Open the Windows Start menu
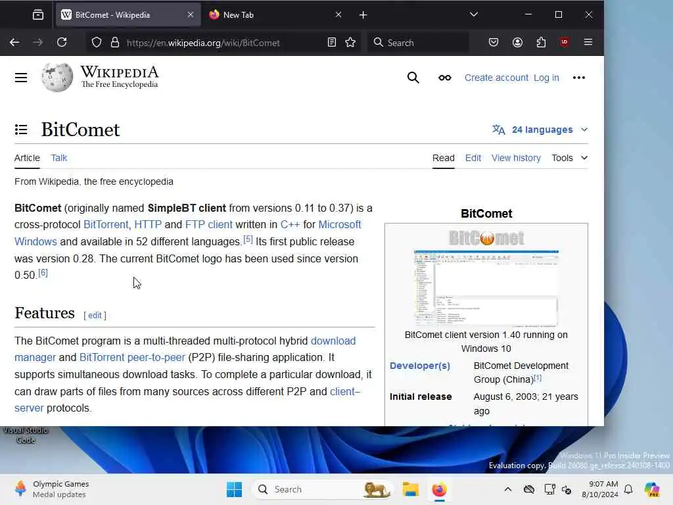The height and width of the screenshot is (505, 673). point(234,489)
